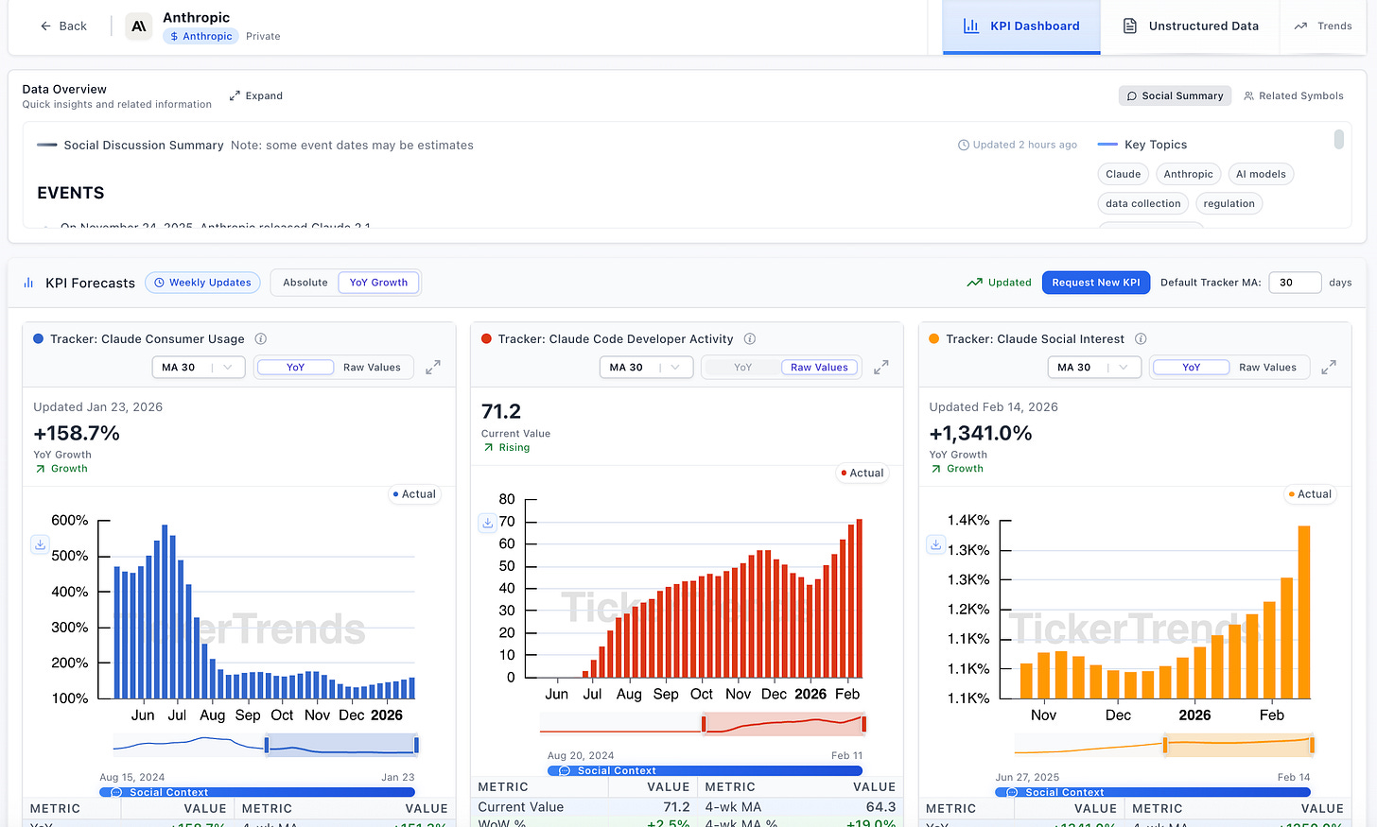Click the 71.2 current value figure
The height and width of the screenshot is (827, 1377).
(x=501, y=412)
